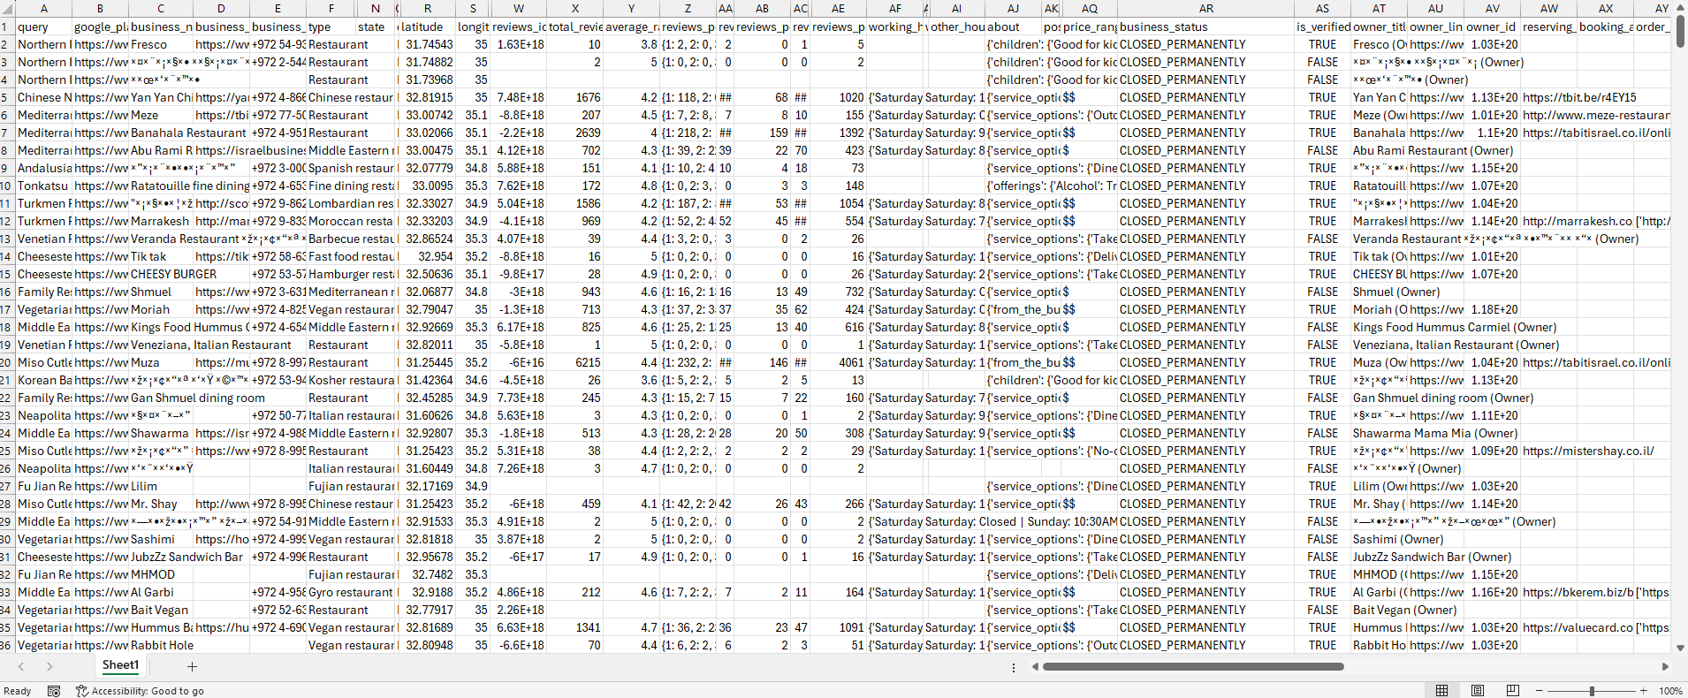Viewport: 1688px width, 698px height.
Task: Go to the next sheet with the right arrow
Action: (x=49, y=666)
